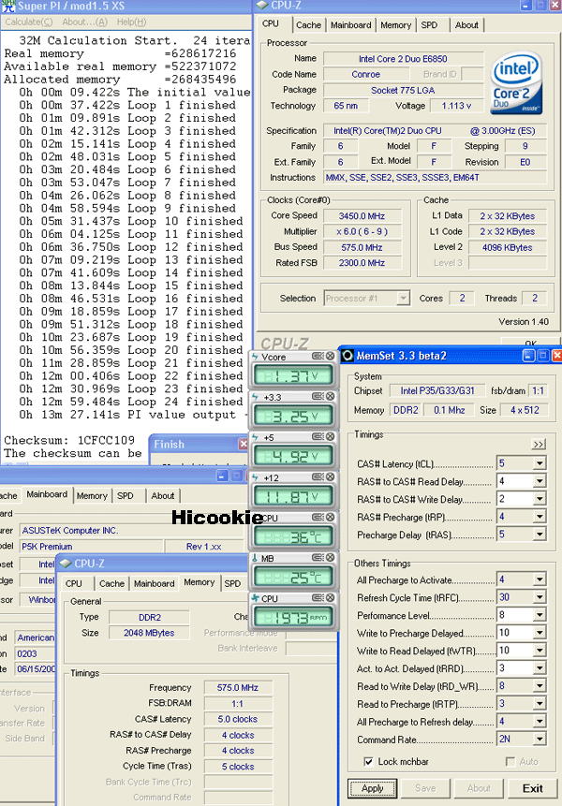Viewport: 562px width, 806px height.
Task: Open the Calculate menu in Super PI
Action: point(26,22)
